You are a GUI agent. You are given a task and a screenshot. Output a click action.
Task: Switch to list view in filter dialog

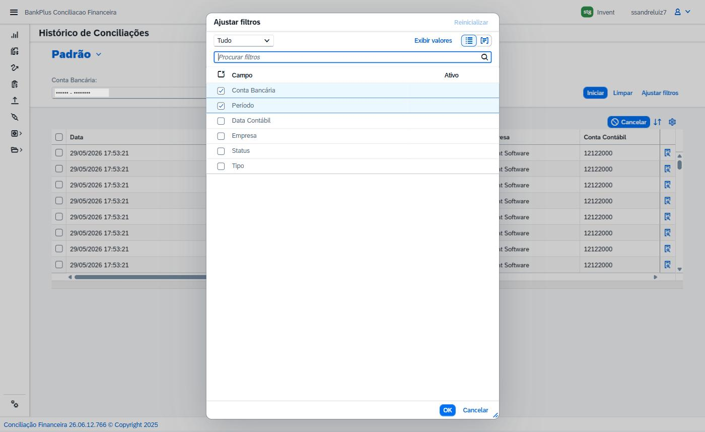tap(469, 41)
